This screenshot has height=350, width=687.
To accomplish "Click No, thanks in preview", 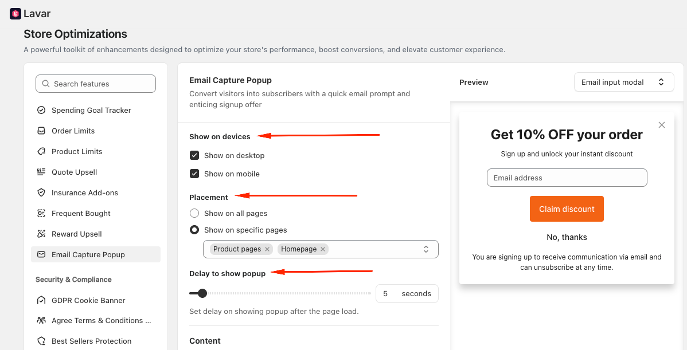I will tap(567, 237).
